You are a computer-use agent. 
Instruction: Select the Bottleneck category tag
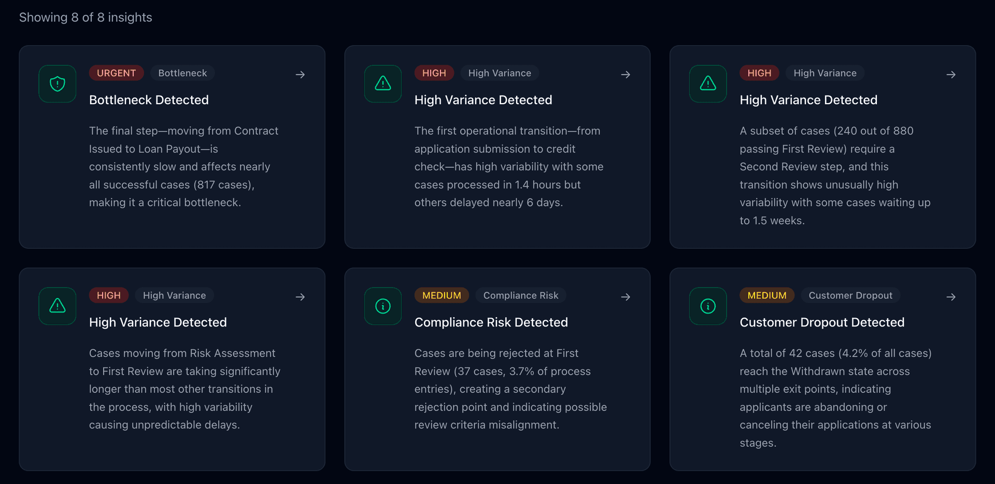click(x=182, y=73)
